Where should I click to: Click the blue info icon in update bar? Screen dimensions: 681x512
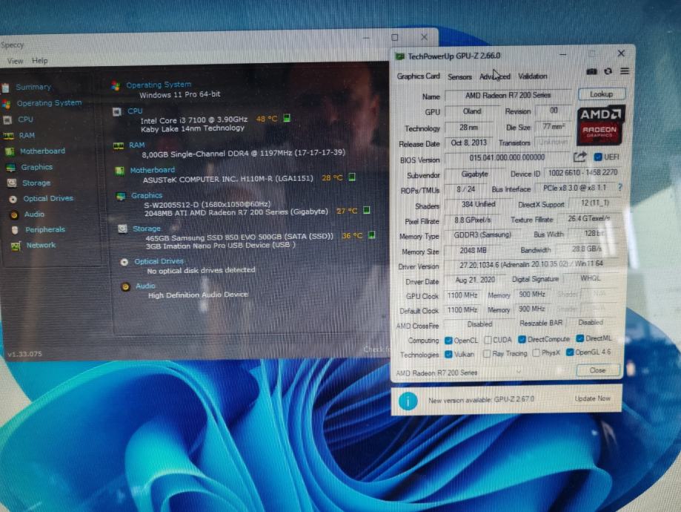(x=408, y=401)
